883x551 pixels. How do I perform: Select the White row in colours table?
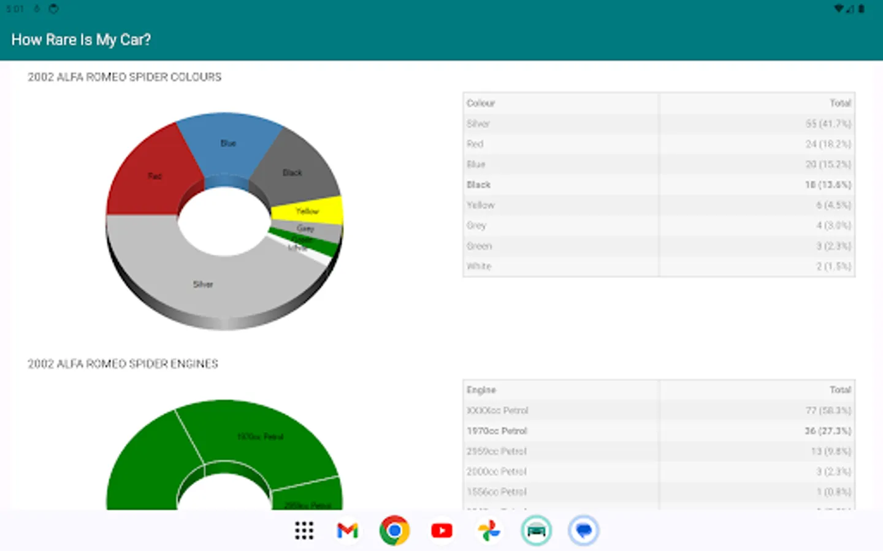point(659,266)
